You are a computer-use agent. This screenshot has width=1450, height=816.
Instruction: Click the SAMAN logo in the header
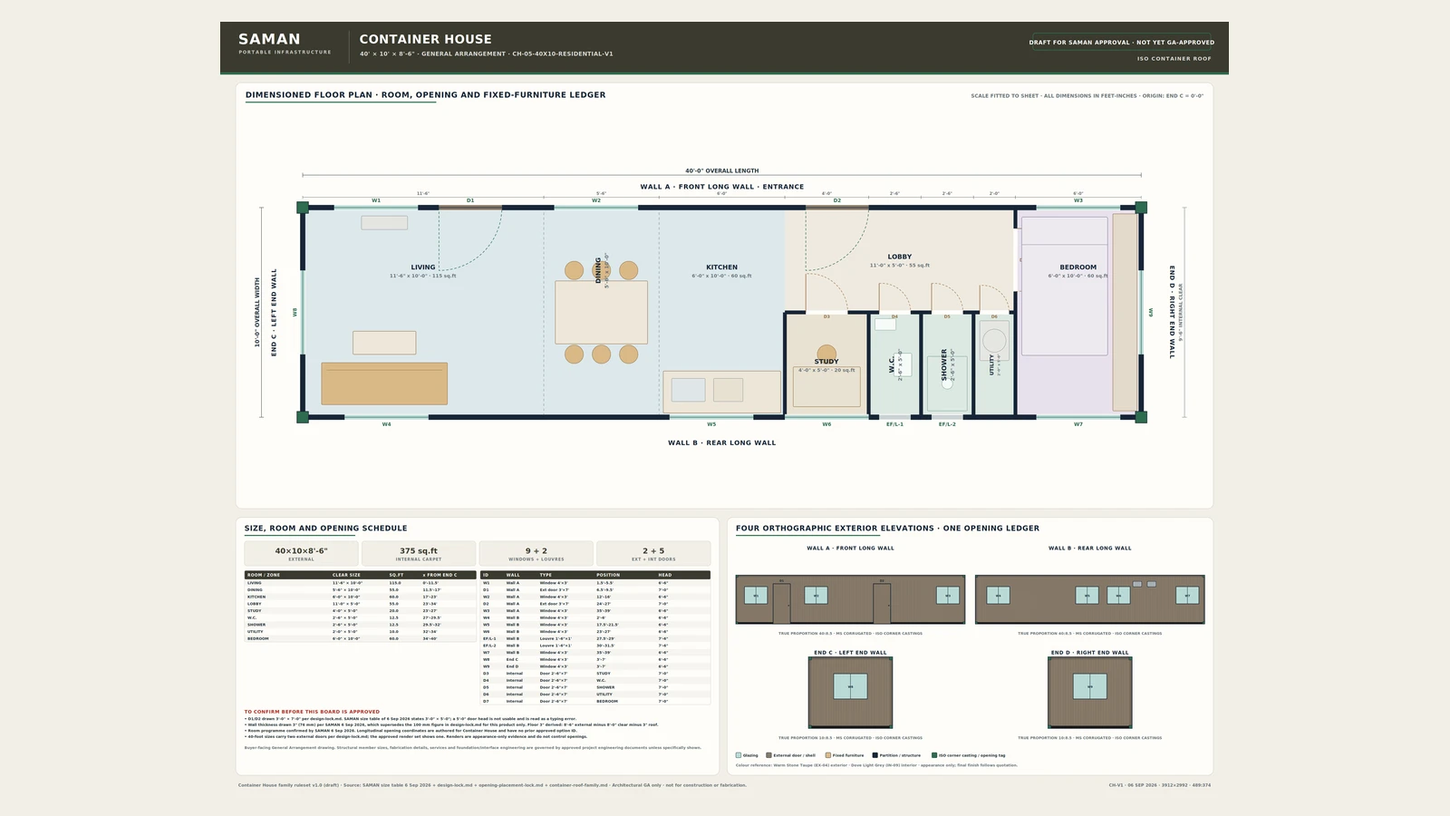pyautogui.click(x=268, y=39)
